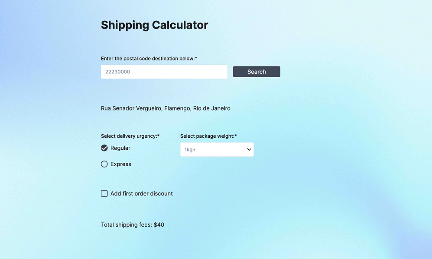Click the 22230000 placeholder text
Screen dimensions: 432x259
[118, 72]
